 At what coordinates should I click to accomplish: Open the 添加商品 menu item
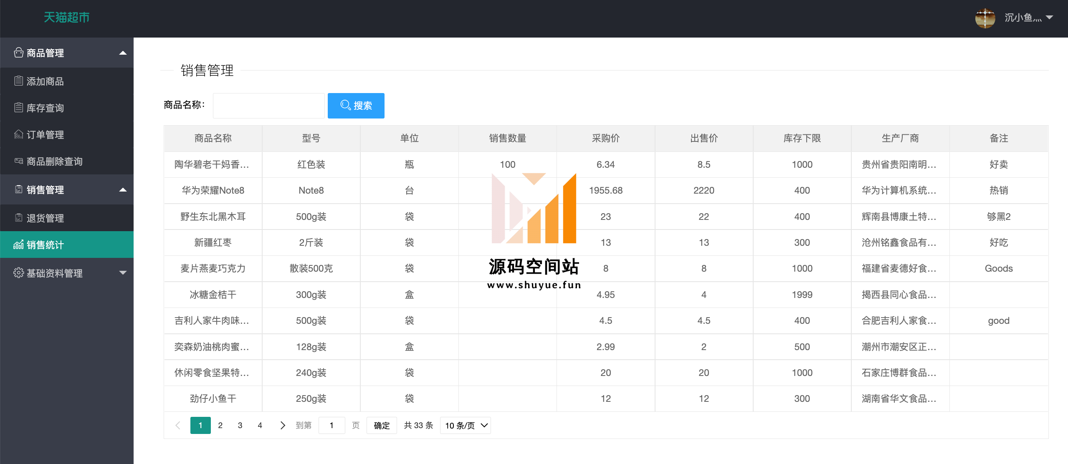click(67, 81)
